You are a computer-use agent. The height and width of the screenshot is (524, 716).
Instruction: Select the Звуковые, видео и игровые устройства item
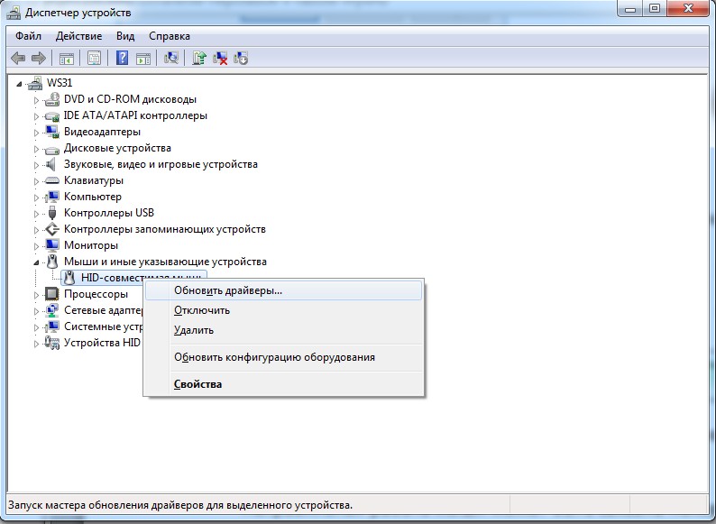161,164
